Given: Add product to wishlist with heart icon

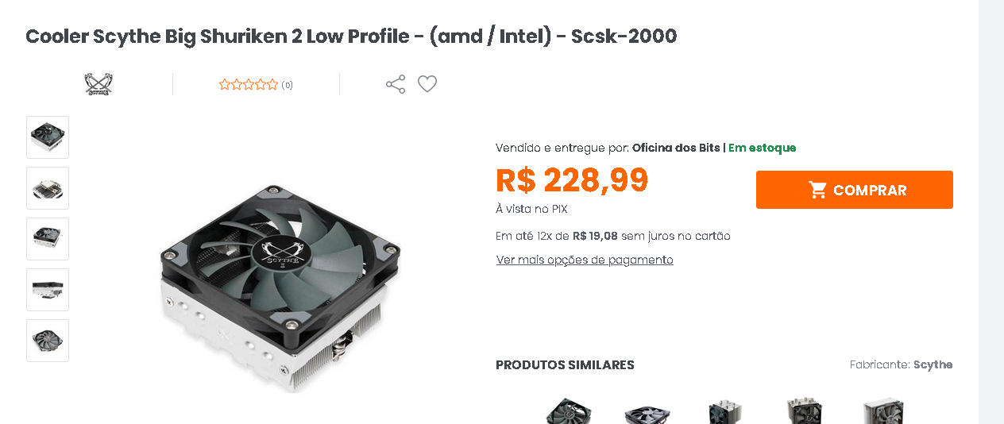Looking at the screenshot, I should [x=427, y=84].
